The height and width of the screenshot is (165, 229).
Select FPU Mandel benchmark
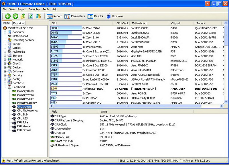(x=24, y=126)
